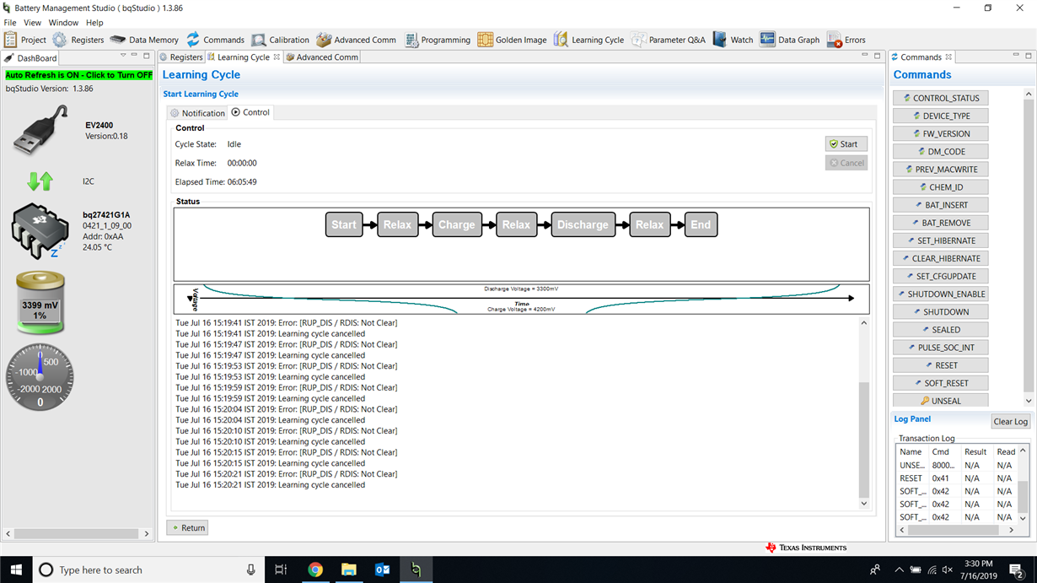Select the DashBoard tab
This screenshot has height=583, width=1037.
point(31,58)
